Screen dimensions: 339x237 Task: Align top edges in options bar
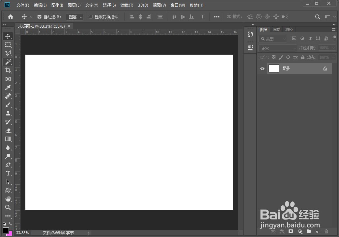[x=174, y=17]
